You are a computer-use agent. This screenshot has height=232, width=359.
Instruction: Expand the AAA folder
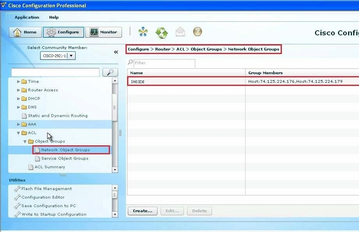coord(19,124)
